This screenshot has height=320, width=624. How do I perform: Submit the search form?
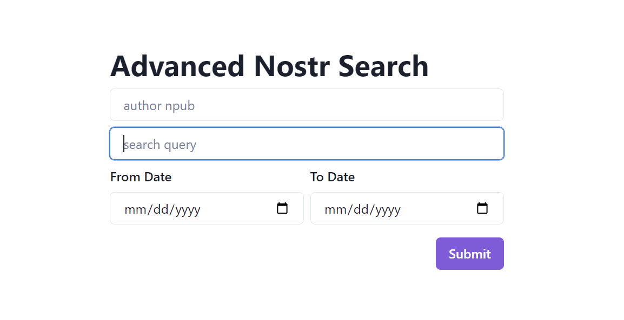point(469,253)
